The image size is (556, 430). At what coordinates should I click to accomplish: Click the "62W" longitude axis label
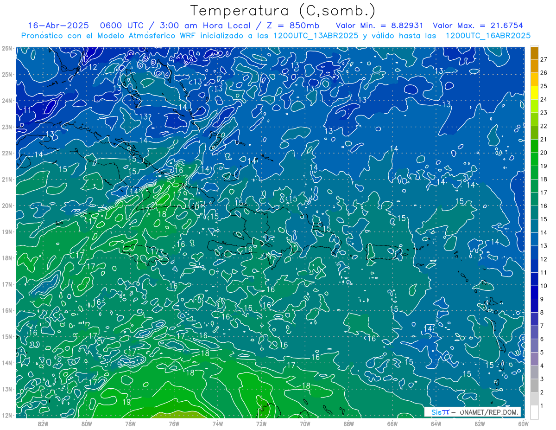pyautogui.click(x=480, y=424)
